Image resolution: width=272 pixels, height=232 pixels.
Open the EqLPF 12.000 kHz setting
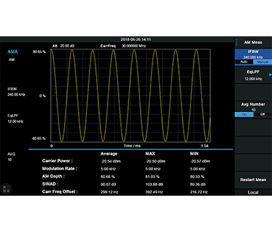tap(252, 75)
